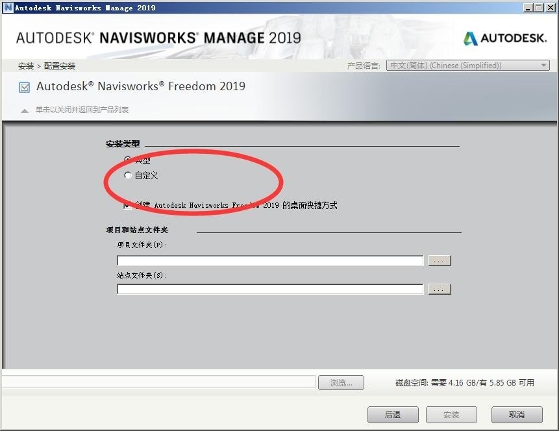559x431 pixels.
Task: Click the Autodesk Navisworks Freedom 2019 heading
Action: click(141, 86)
